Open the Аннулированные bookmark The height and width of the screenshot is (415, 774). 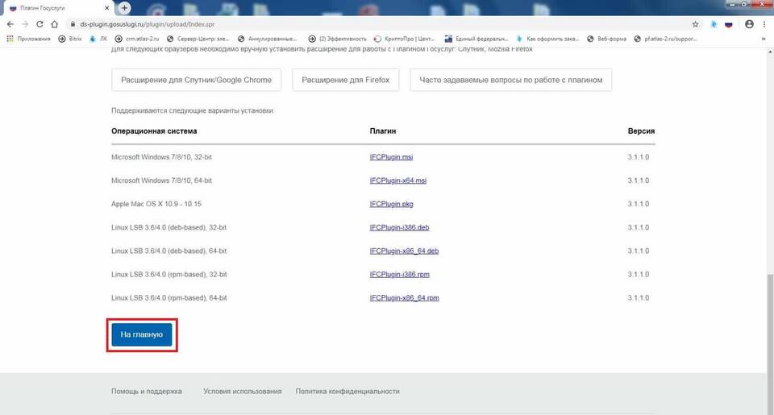coord(267,39)
